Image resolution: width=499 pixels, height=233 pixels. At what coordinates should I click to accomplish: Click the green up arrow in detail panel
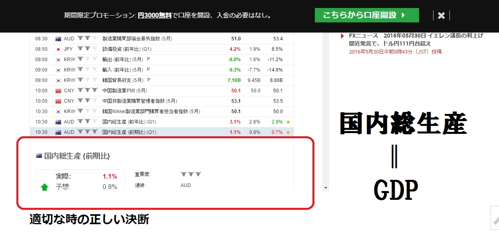pos(44,187)
